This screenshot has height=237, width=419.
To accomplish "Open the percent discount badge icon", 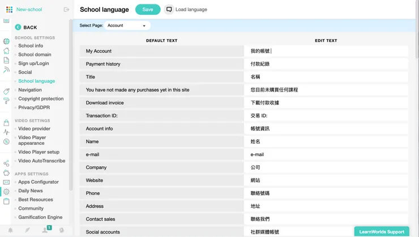I will coord(6,141).
